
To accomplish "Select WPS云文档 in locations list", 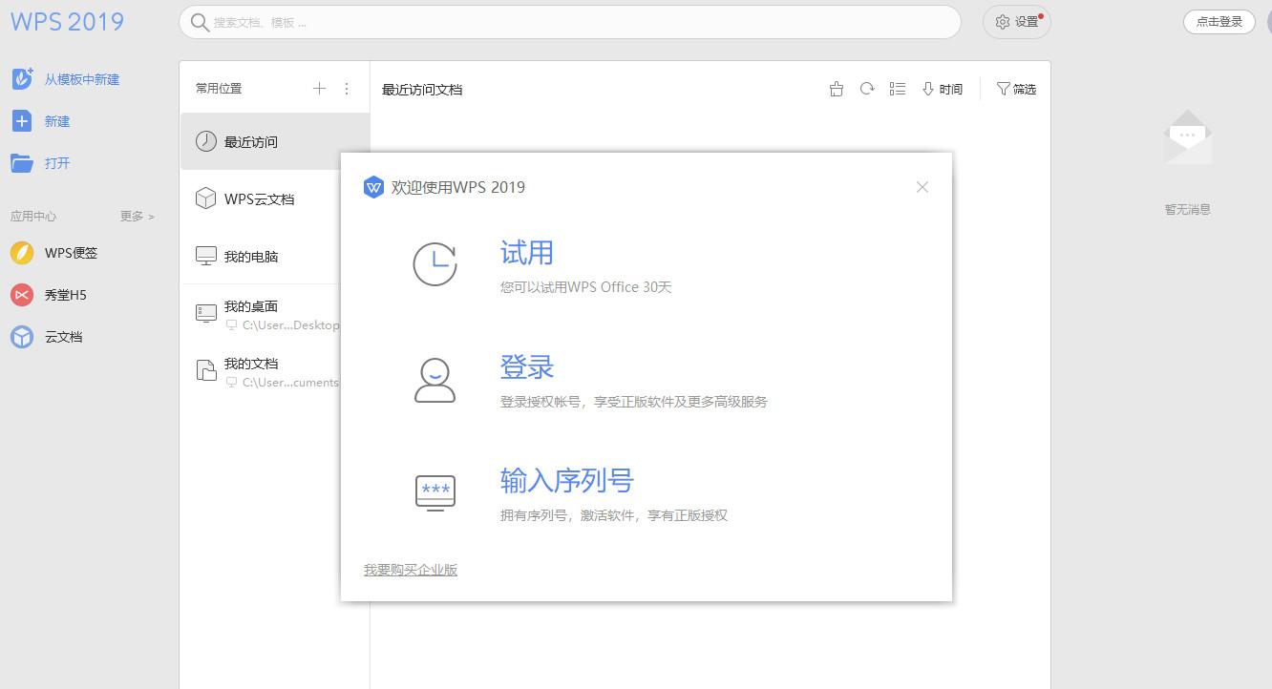I will pyautogui.click(x=259, y=199).
